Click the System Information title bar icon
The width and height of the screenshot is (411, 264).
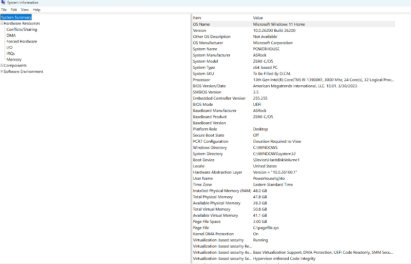click(x=3, y=3)
